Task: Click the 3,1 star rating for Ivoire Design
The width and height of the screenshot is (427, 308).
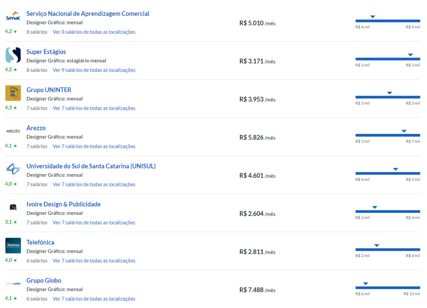Action: [11, 222]
